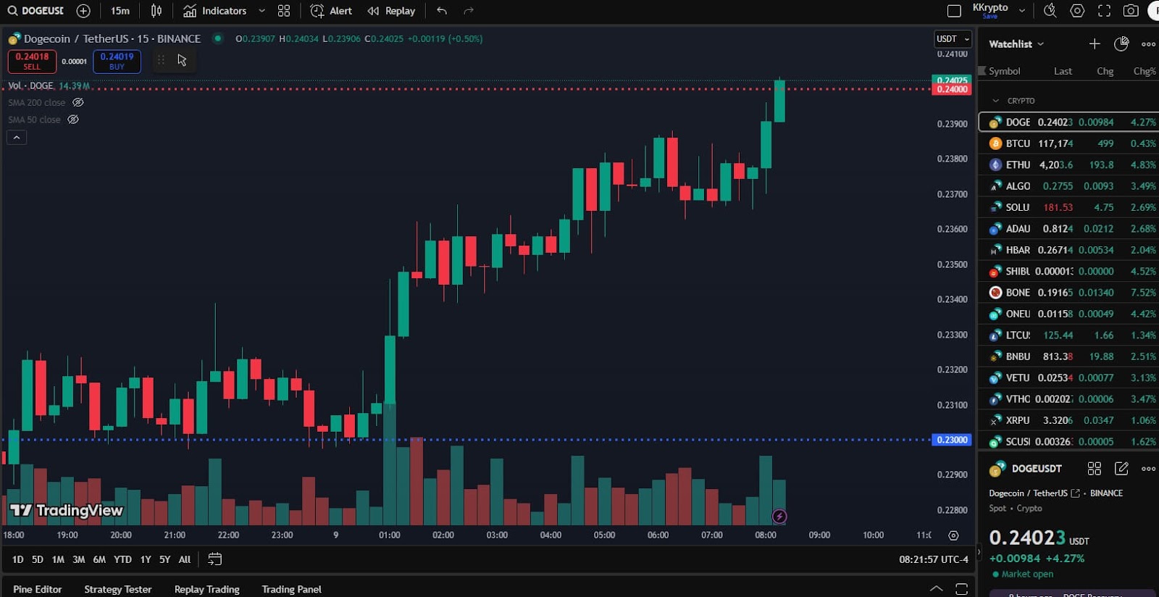This screenshot has height=597, width=1159.
Task: Collapse right sidebar with edge arrow
Action: click(979, 552)
